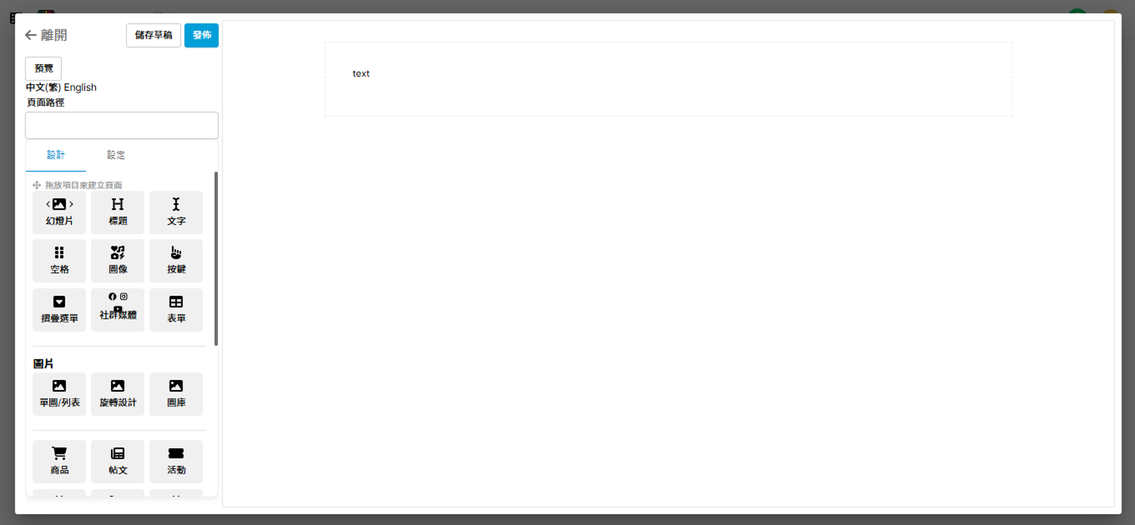Click the 圖庫 gallery block
Image resolution: width=1135 pixels, height=525 pixels.
point(176,394)
